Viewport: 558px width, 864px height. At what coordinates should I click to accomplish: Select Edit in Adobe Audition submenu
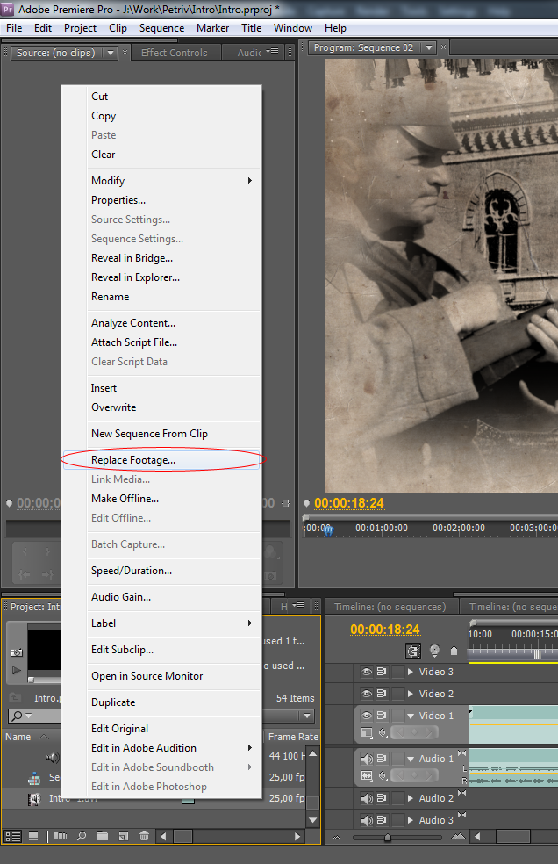click(172, 748)
